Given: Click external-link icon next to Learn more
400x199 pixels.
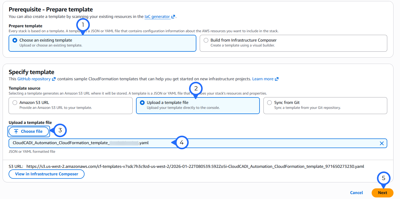Looking at the screenshot, I should pos(277,79).
